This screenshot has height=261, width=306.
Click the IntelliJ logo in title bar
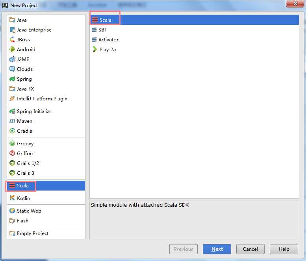pos(5,6)
